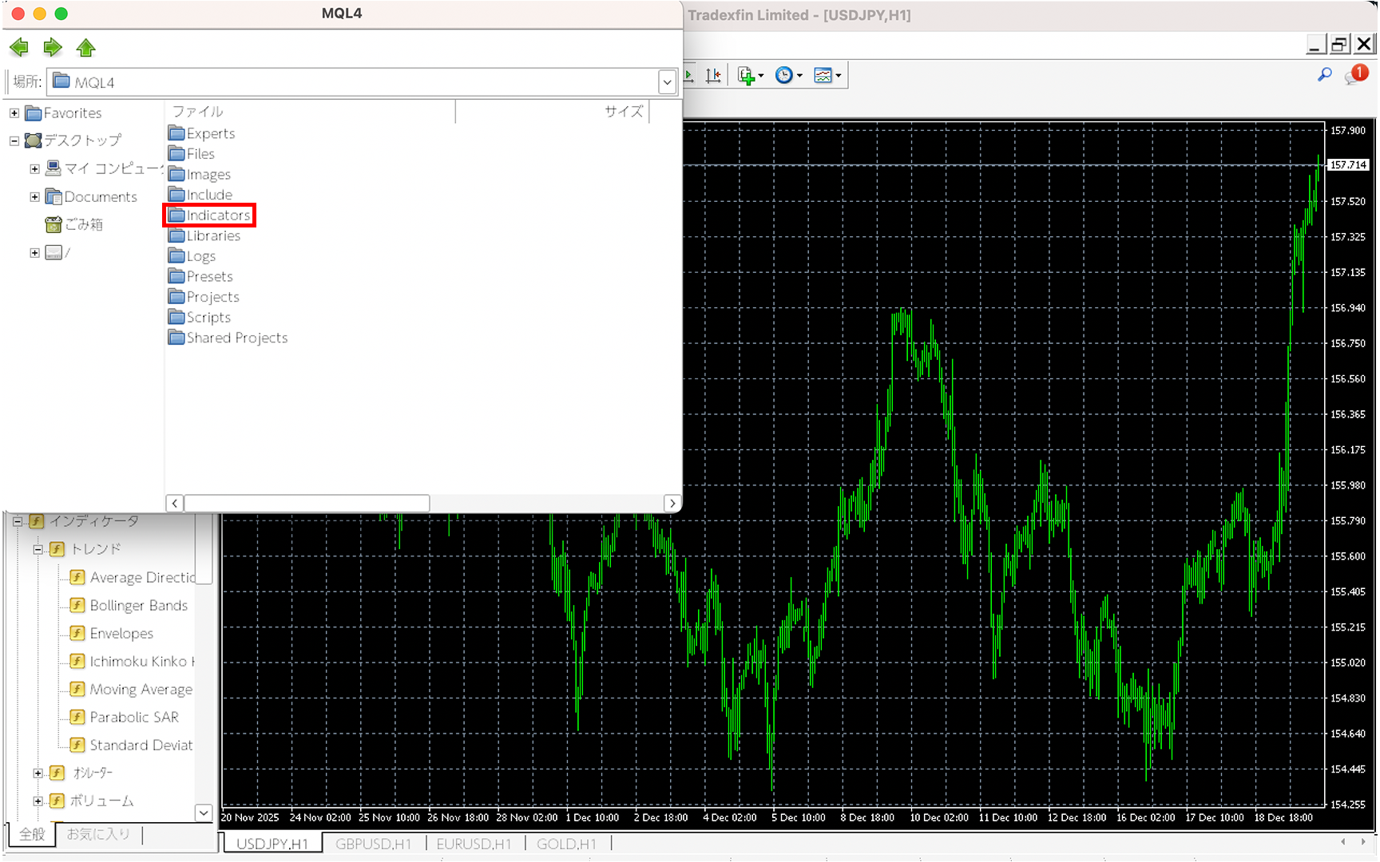The width and height of the screenshot is (1380, 862).
Task: Collapse the トレンド indicator group
Action: 38,549
